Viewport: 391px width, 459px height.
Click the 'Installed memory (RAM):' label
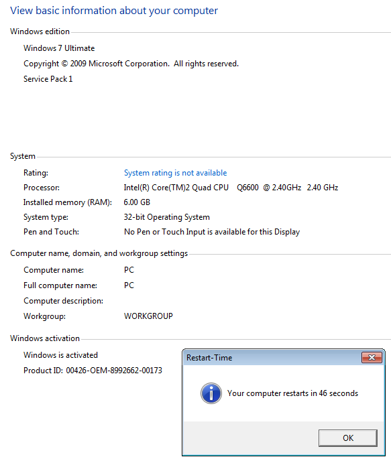[68, 202]
